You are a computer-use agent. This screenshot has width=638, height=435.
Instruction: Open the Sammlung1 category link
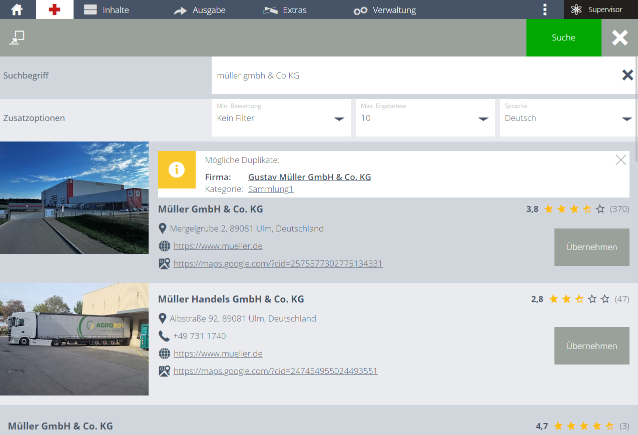(x=271, y=189)
